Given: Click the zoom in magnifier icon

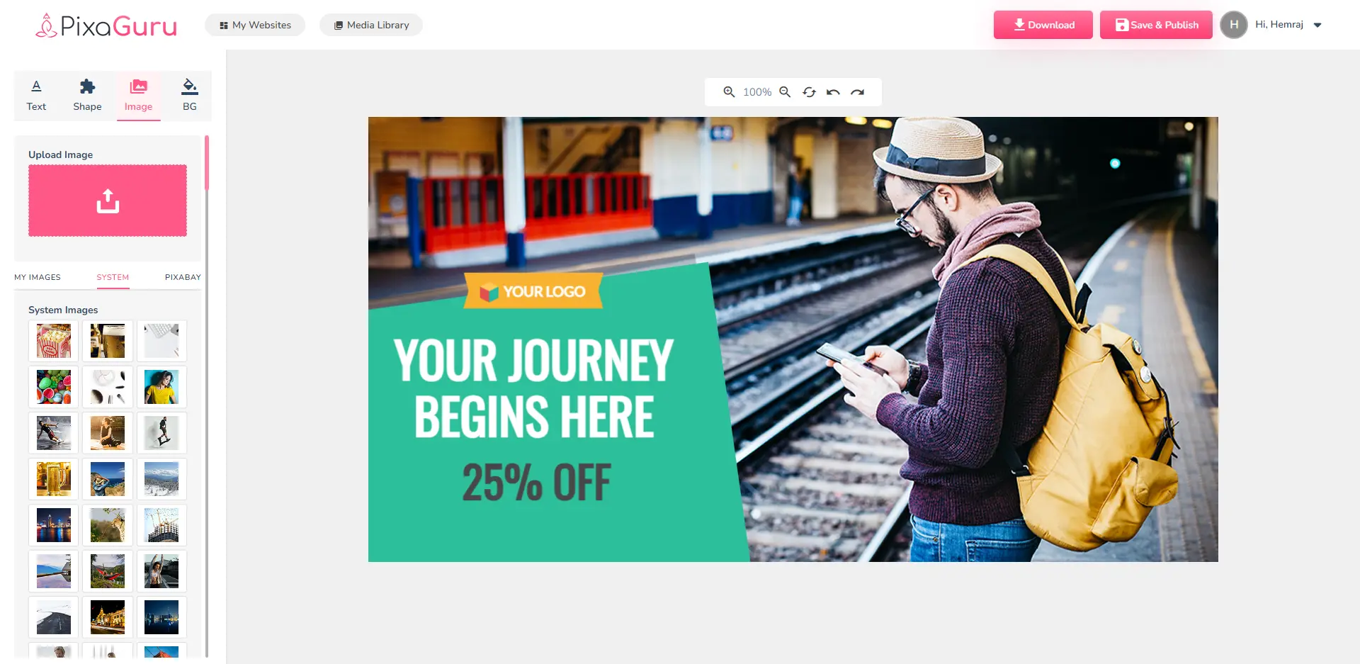Looking at the screenshot, I should (729, 92).
